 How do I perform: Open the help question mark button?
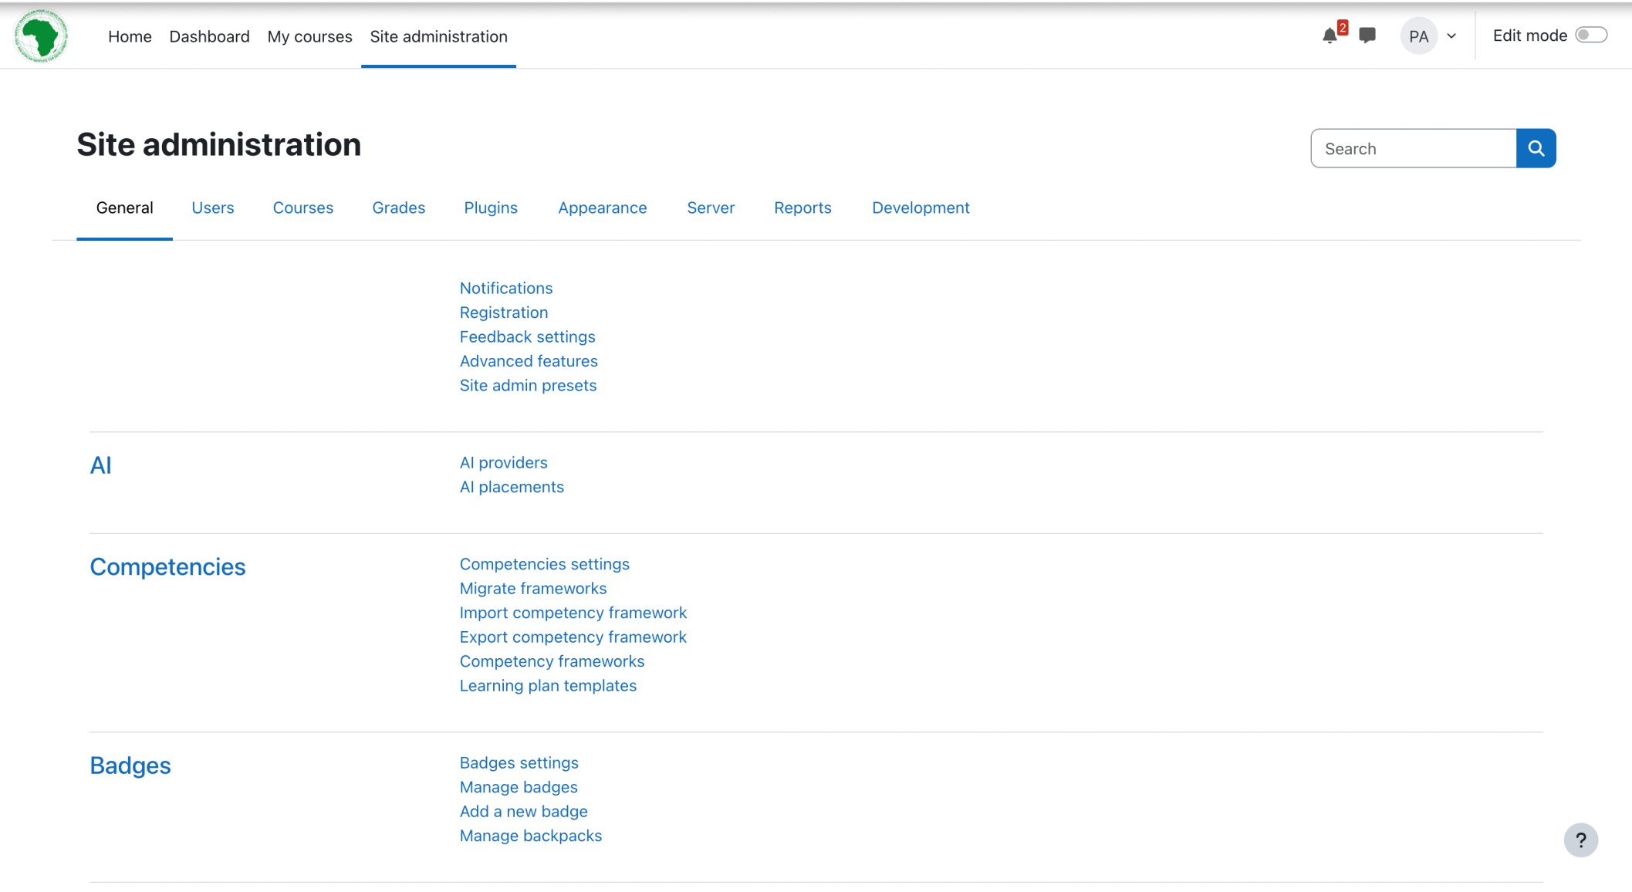coord(1581,840)
